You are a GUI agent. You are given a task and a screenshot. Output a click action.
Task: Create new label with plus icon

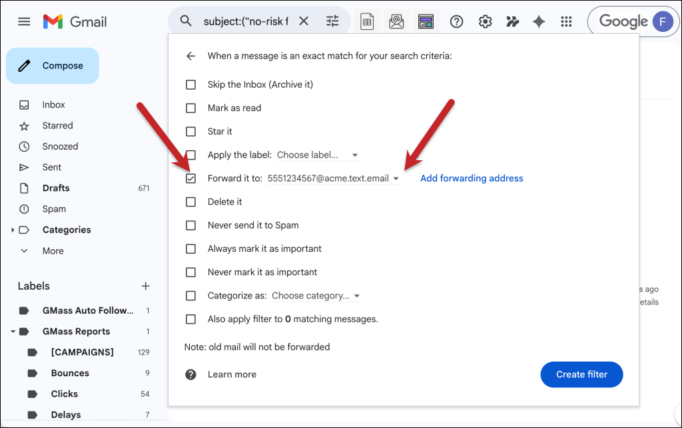pos(146,286)
